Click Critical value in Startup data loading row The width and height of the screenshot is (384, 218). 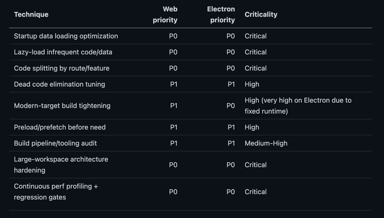(255, 36)
